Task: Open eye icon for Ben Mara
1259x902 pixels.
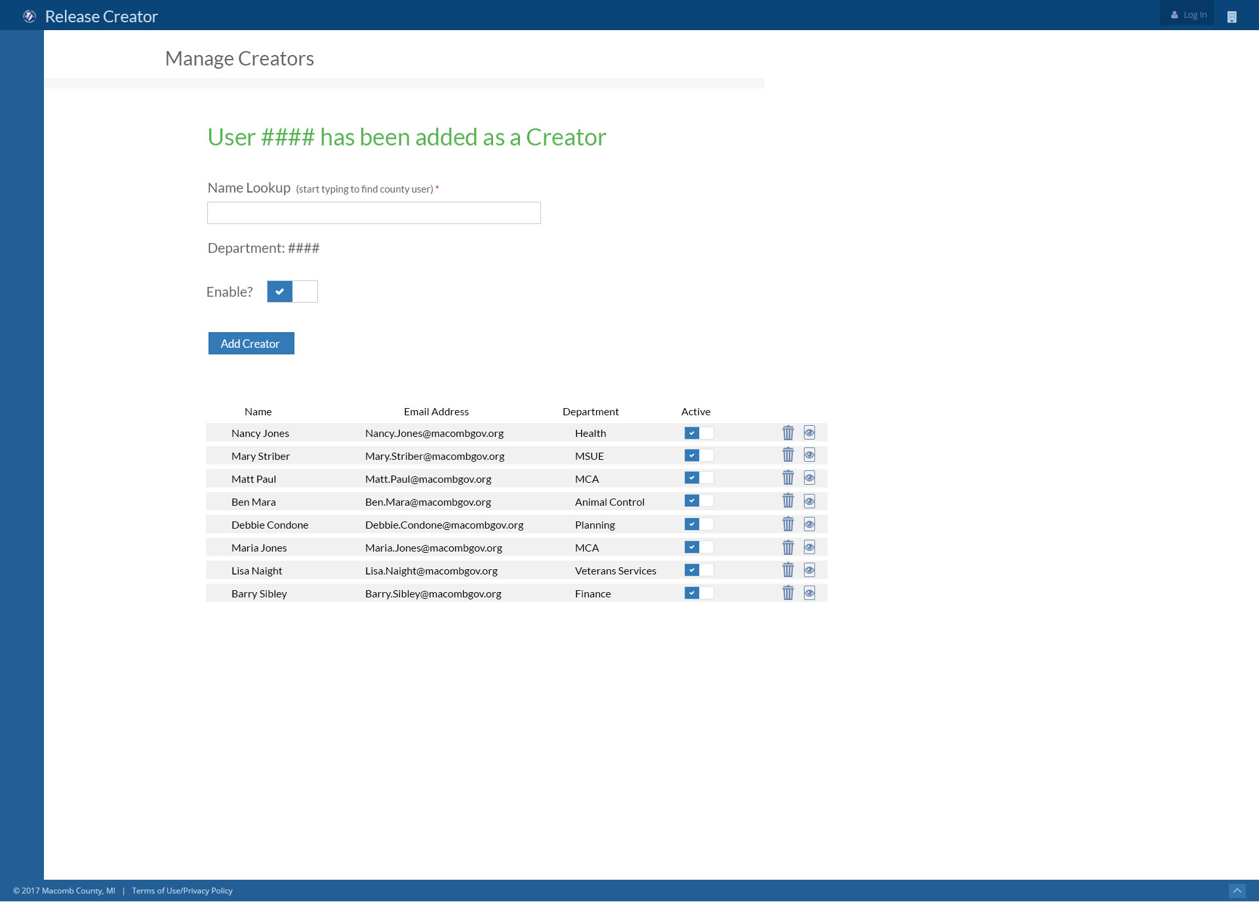Action: pos(809,501)
